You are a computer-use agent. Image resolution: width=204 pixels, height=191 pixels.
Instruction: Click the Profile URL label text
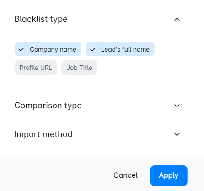tap(36, 68)
